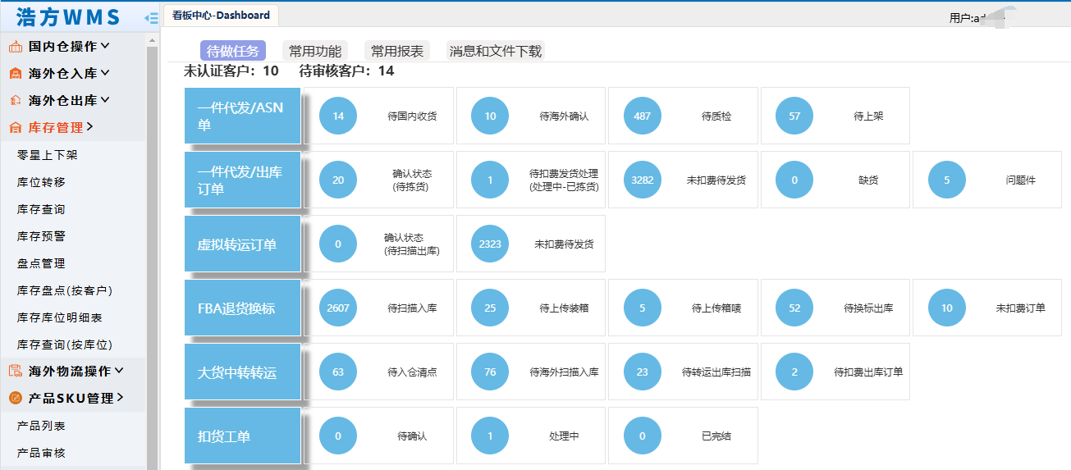The height and width of the screenshot is (470, 1071).
Task: Open the 76 待海外扫描入库 count circle
Action: coord(490,372)
